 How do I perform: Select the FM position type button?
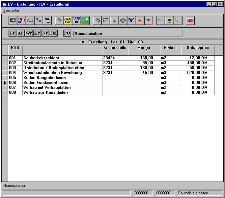point(53,33)
